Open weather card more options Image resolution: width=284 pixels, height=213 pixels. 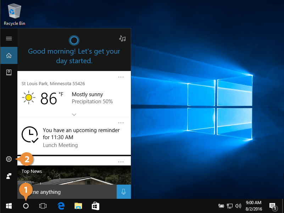(x=121, y=77)
